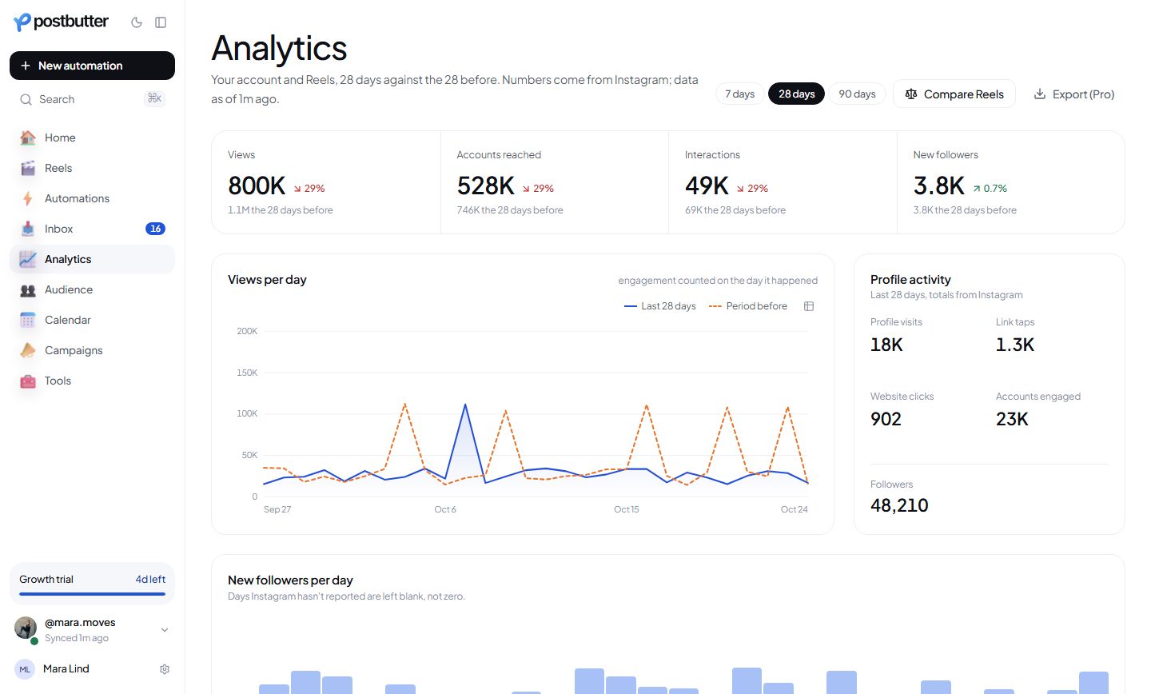
Task: Click the 0.7% growth indicator
Action: 990,189
